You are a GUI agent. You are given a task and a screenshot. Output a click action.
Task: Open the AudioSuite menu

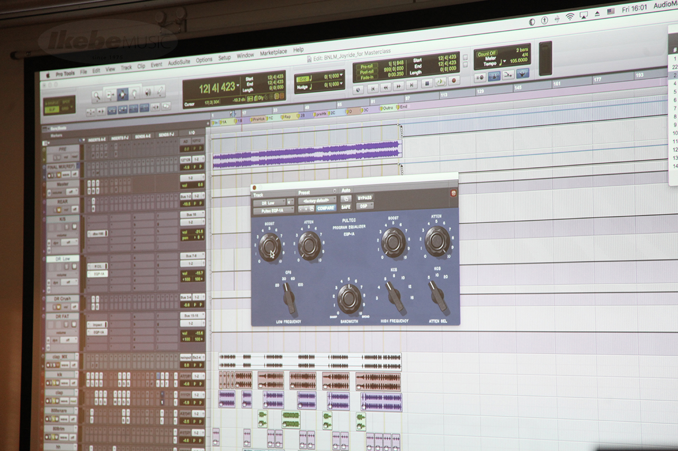(179, 62)
